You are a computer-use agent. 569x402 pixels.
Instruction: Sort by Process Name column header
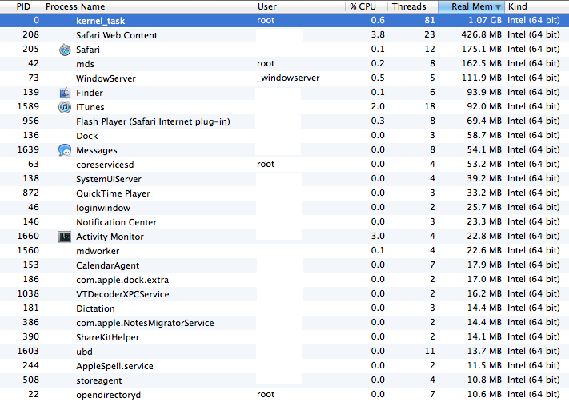[x=148, y=6]
